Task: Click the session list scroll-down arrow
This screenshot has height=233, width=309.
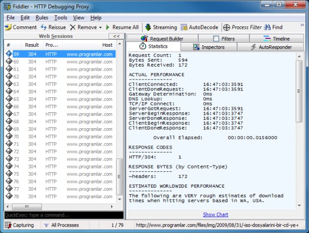Action: click(x=120, y=199)
